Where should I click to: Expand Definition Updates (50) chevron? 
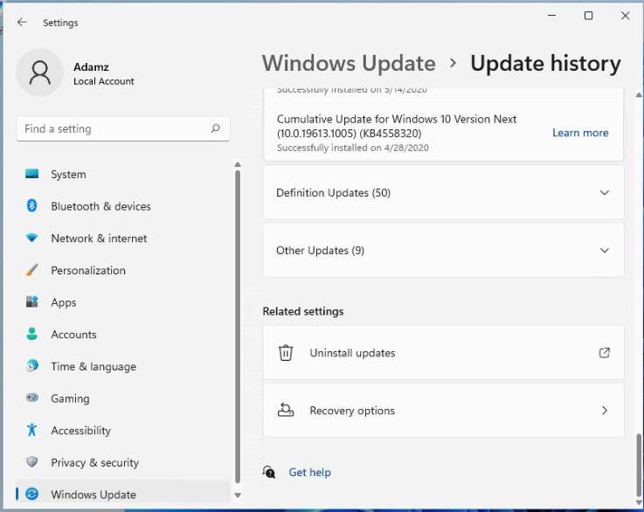click(604, 192)
